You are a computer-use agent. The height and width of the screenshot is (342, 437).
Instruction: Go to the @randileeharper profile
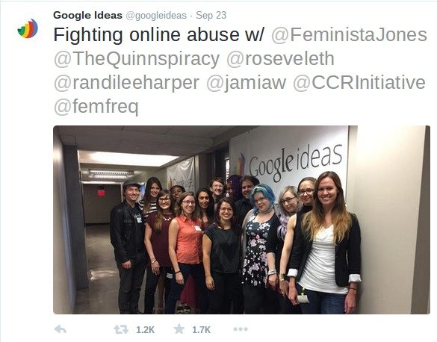point(126,83)
